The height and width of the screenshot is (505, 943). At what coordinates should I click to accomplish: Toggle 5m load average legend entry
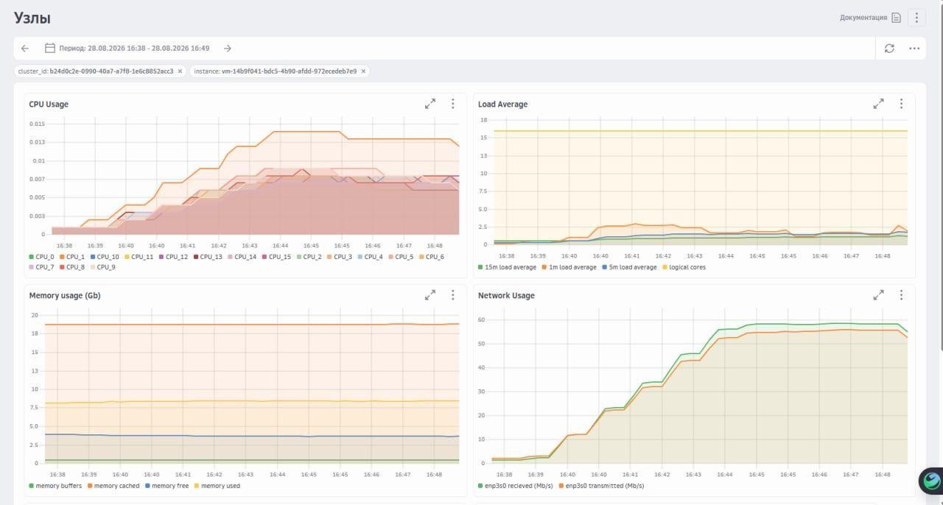pyautogui.click(x=628, y=267)
